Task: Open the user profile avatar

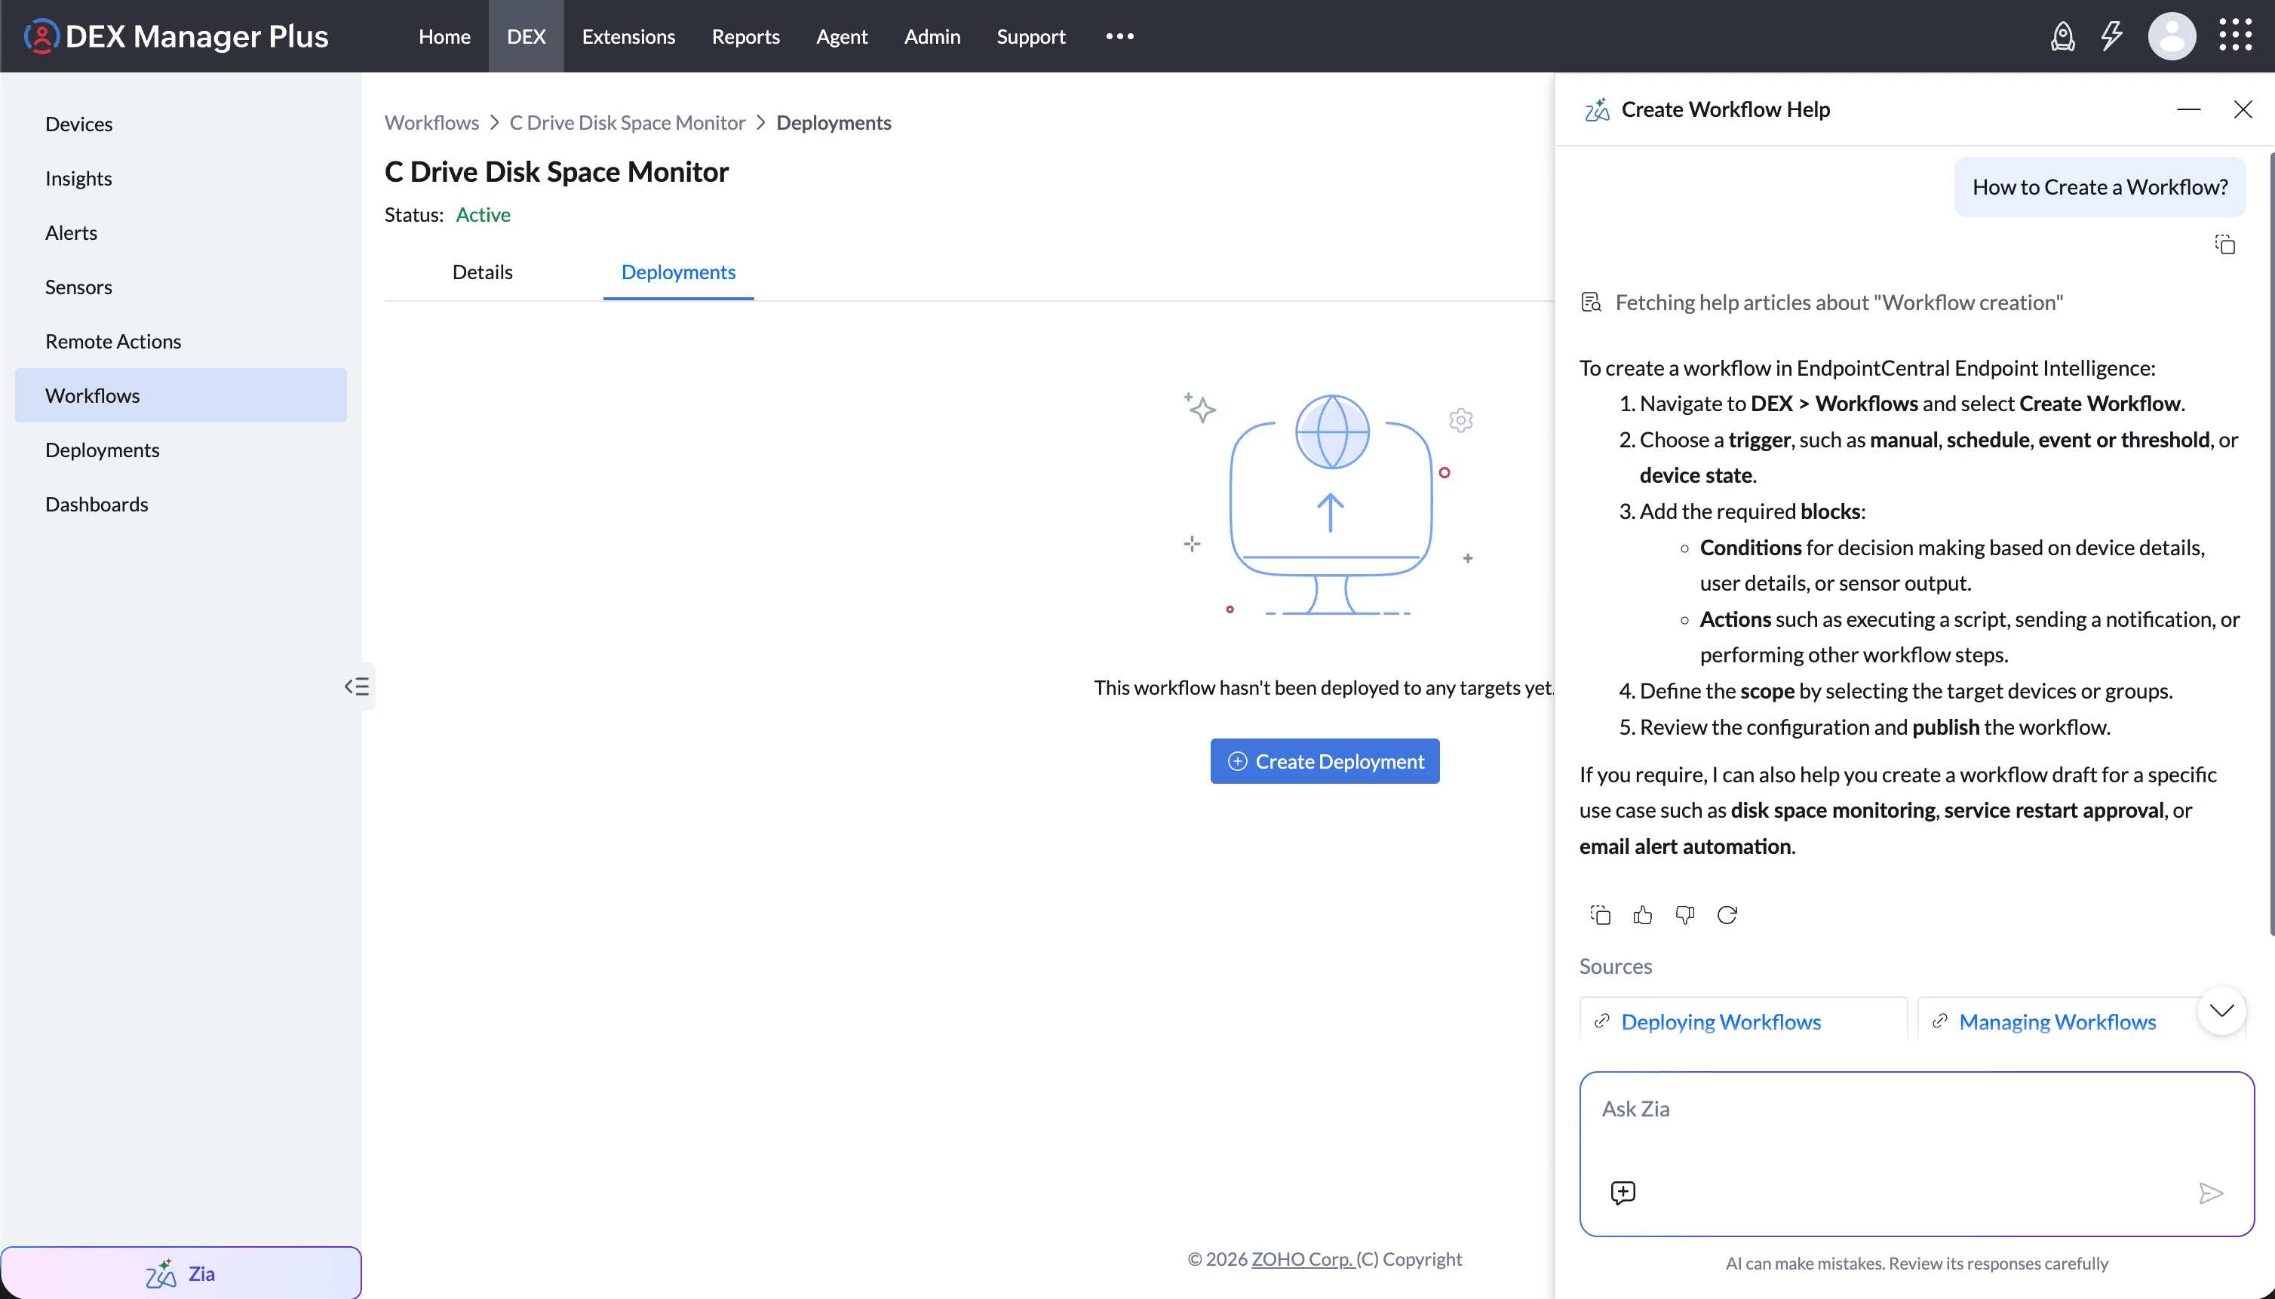Action: 2172,36
